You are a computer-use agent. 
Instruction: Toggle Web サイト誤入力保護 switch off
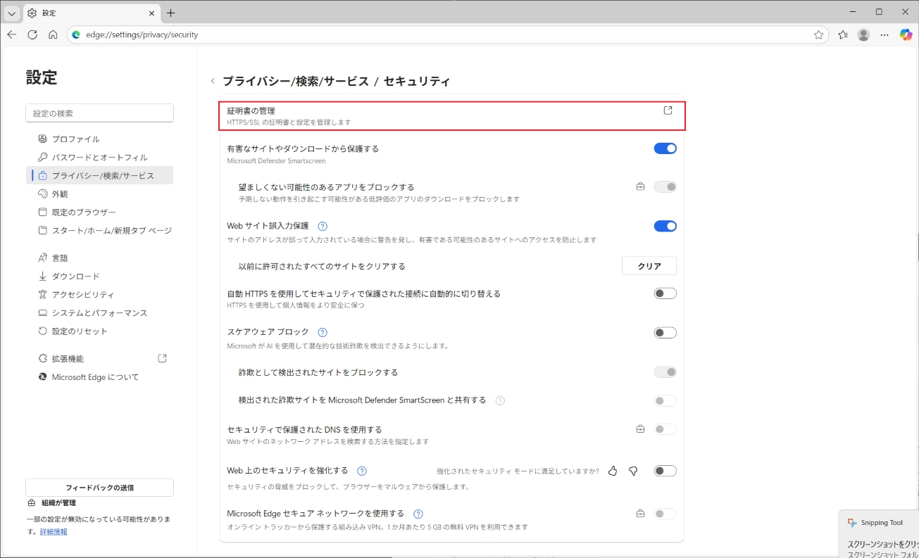tap(665, 226)
